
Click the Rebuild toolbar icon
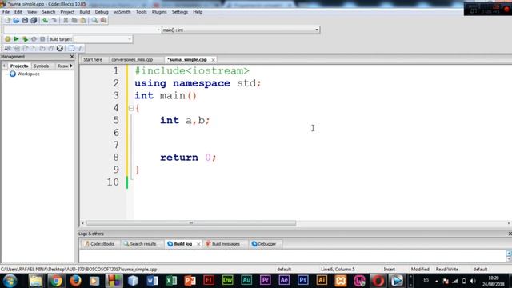(34, 39)
